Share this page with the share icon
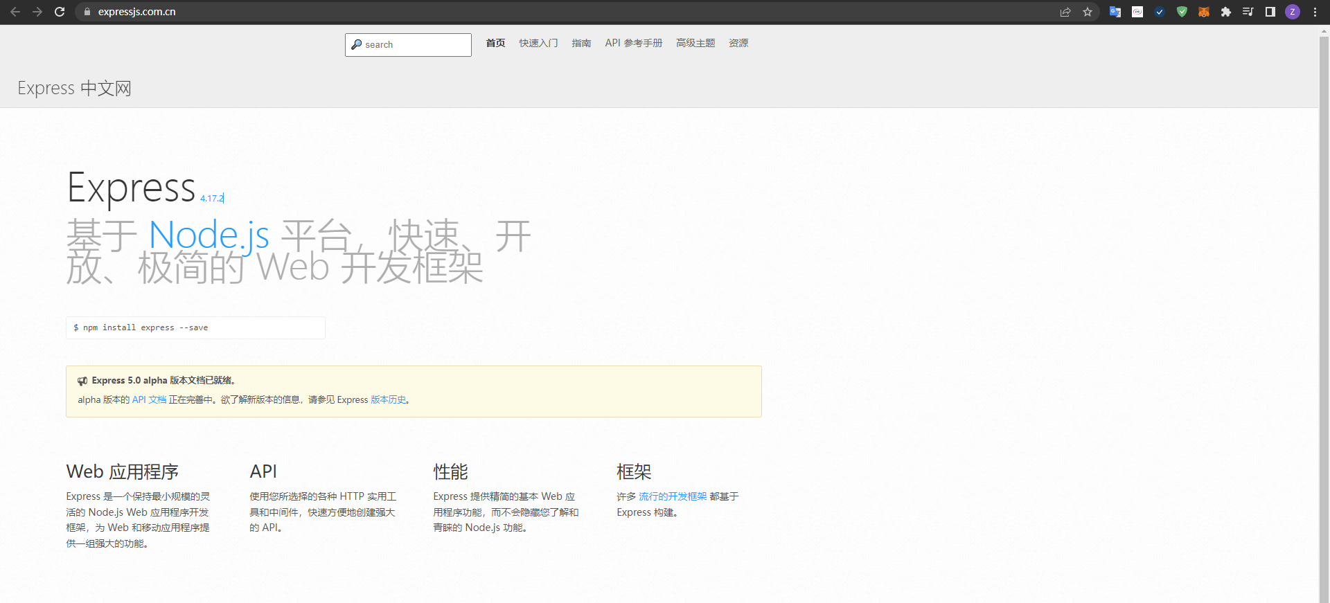The image size is (1330, 603). click(1065, 12)
